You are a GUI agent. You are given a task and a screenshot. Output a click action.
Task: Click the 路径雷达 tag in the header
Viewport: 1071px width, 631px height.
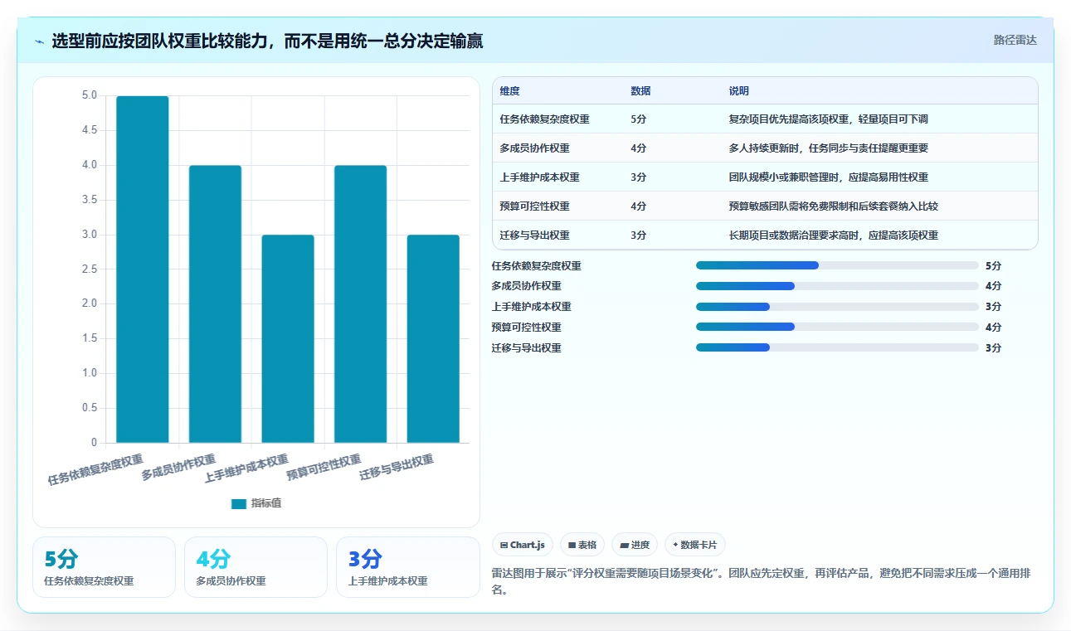pos(1015,40)
